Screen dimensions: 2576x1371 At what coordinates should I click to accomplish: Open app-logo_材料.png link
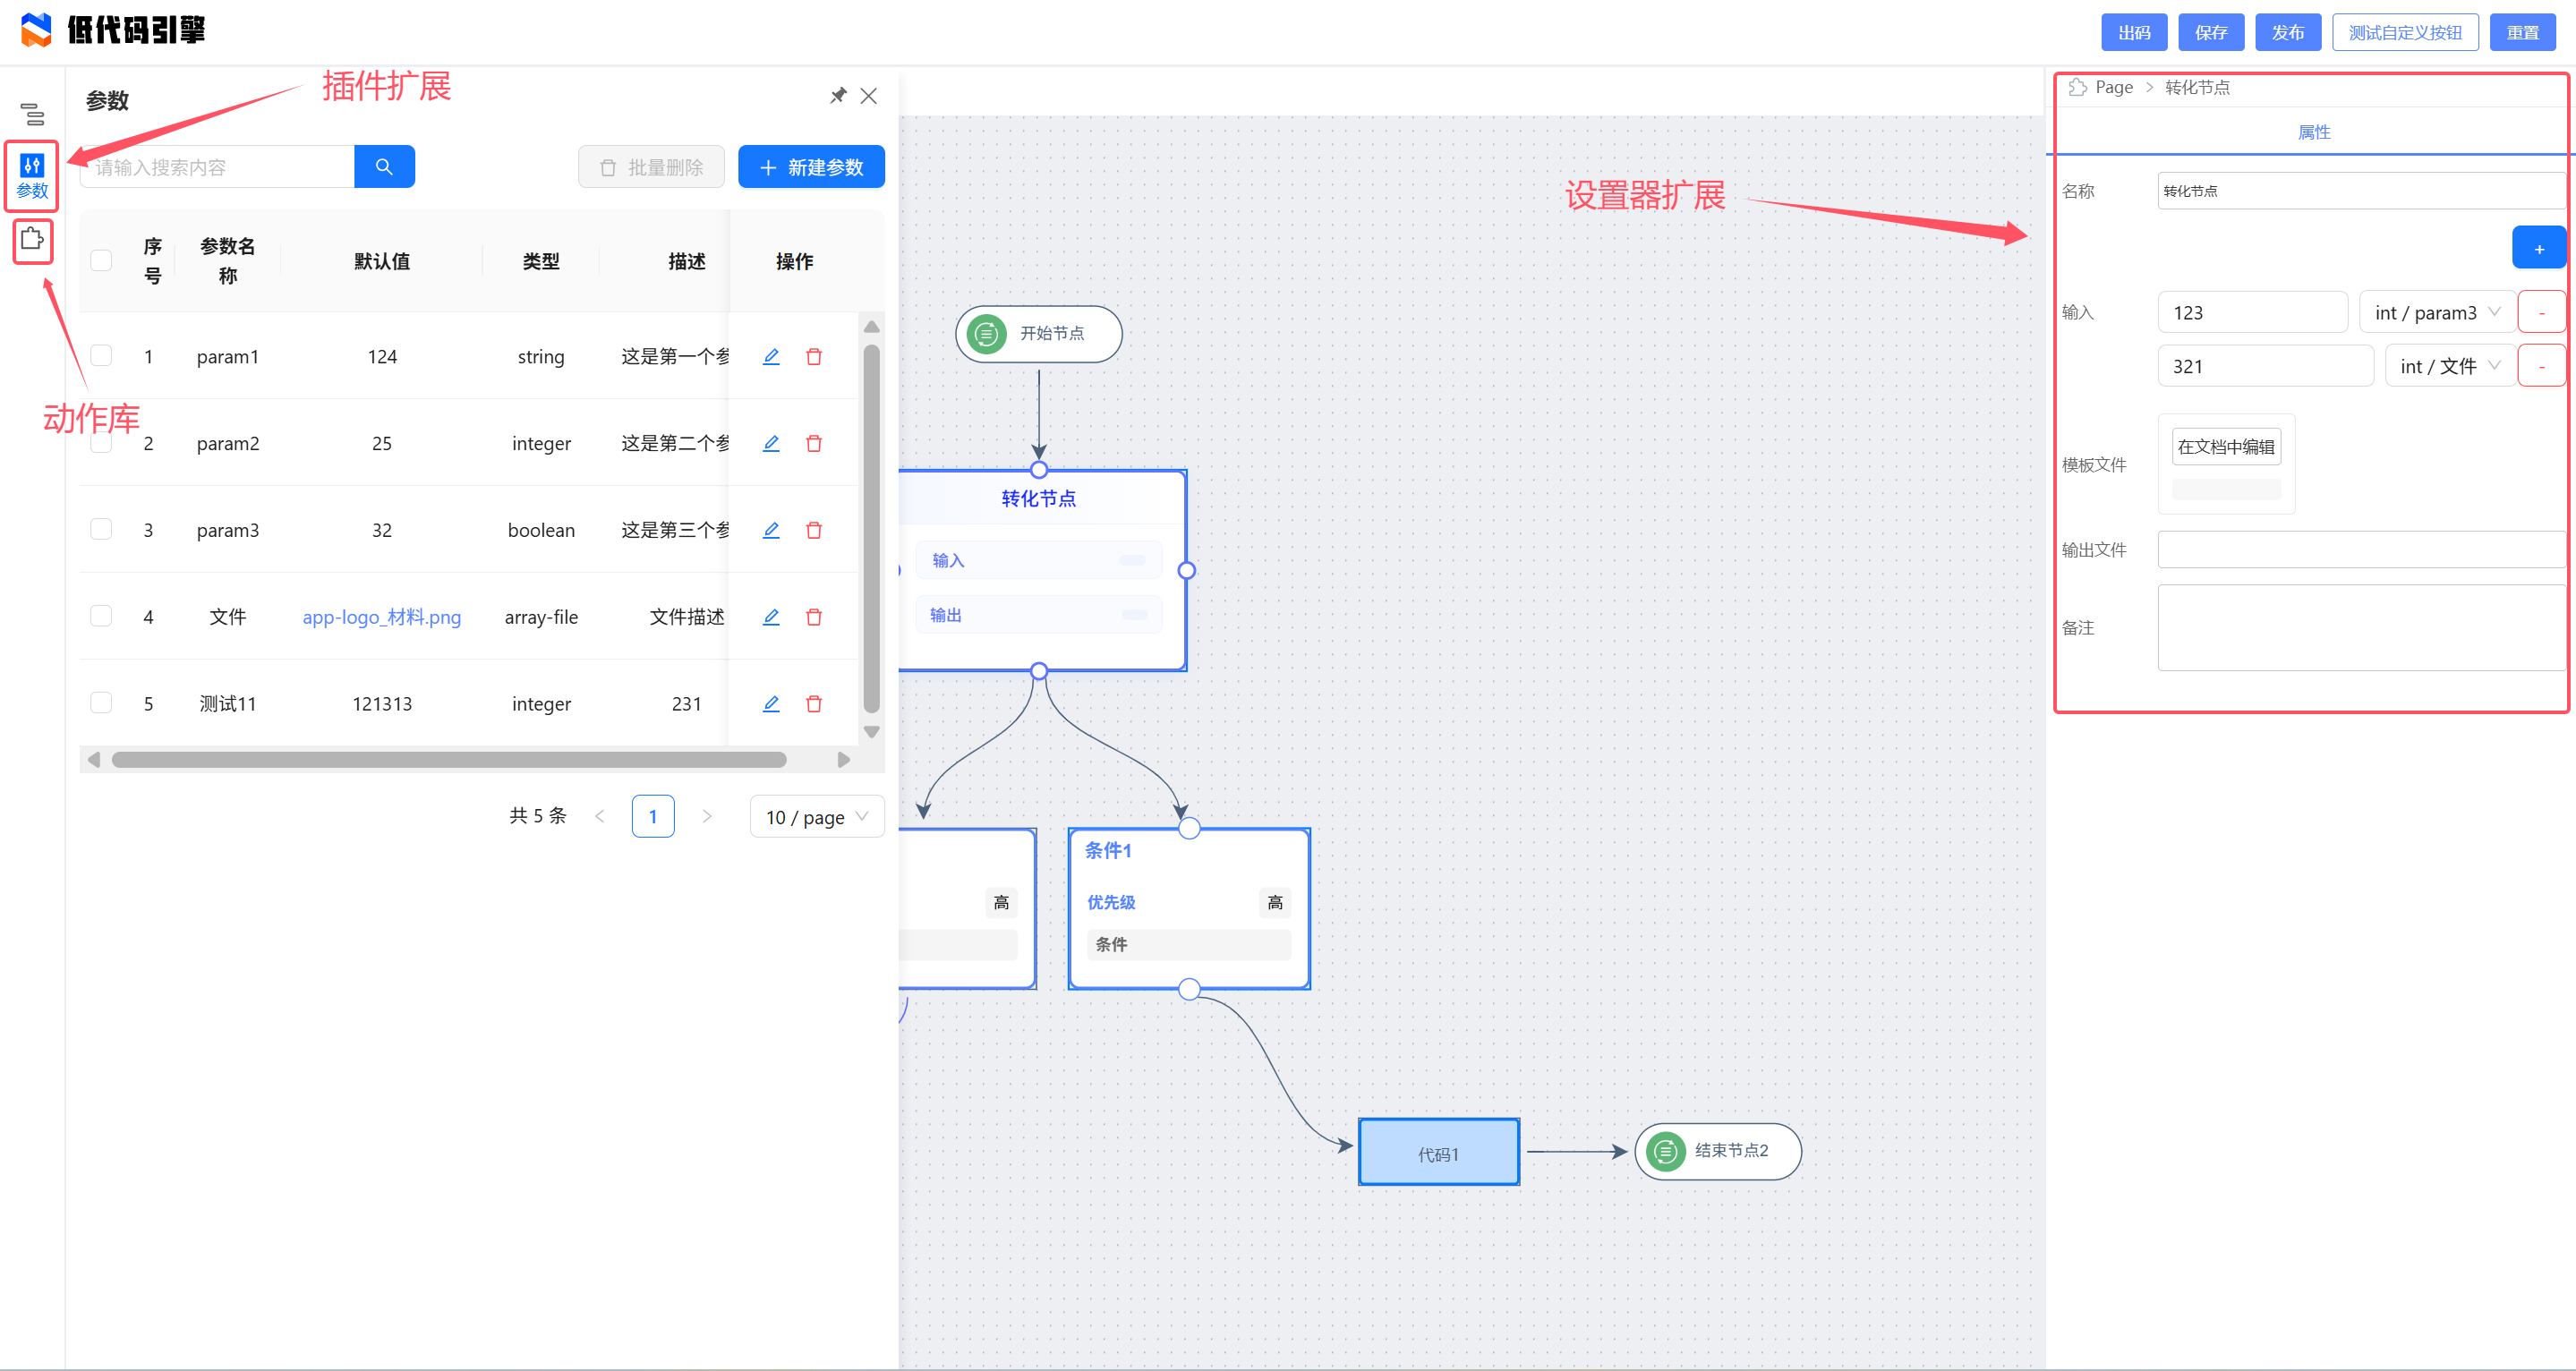point(381,617)
